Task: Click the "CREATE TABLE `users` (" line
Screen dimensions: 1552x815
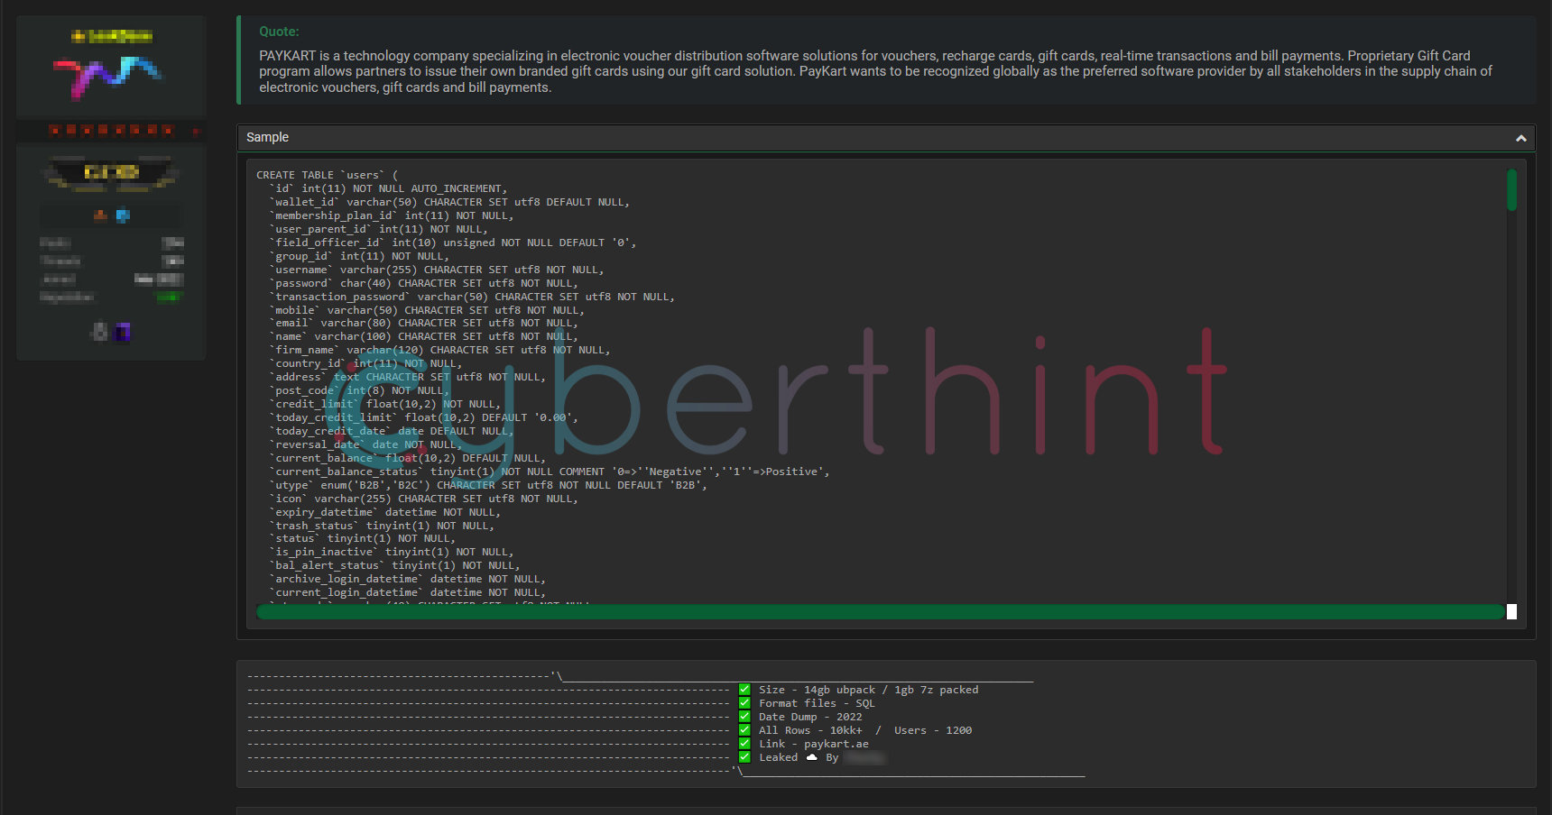Action: coord(327,175)
